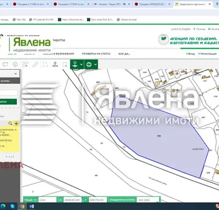
Task: Click parcel number 68 on the map
Action: pos(96,175)
